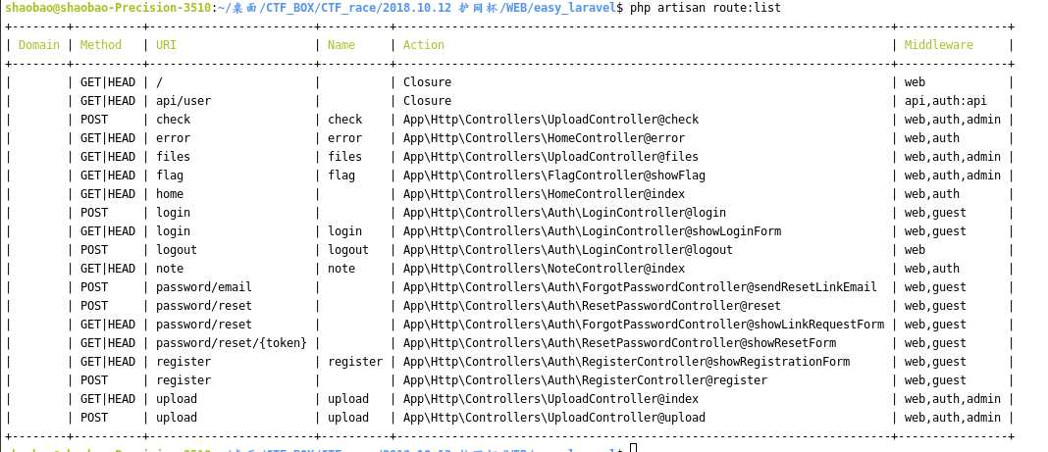Click the 'php artisan route:list' command text
The height and width of the screenshot is (452, 1048).
point(705,8)
